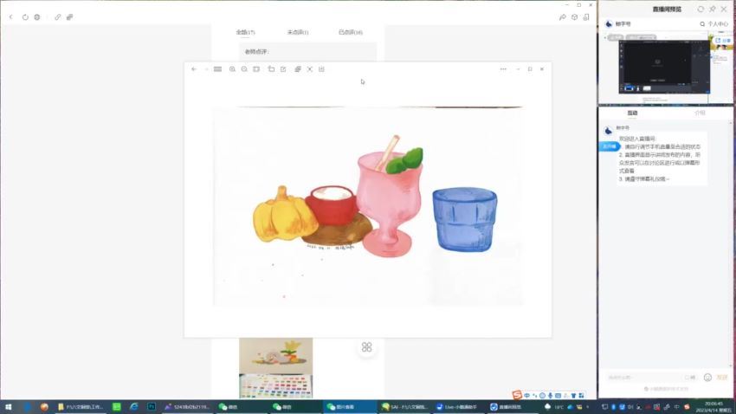
Task: Open 个人中心 in live preview panel
Action: [718, 24]
